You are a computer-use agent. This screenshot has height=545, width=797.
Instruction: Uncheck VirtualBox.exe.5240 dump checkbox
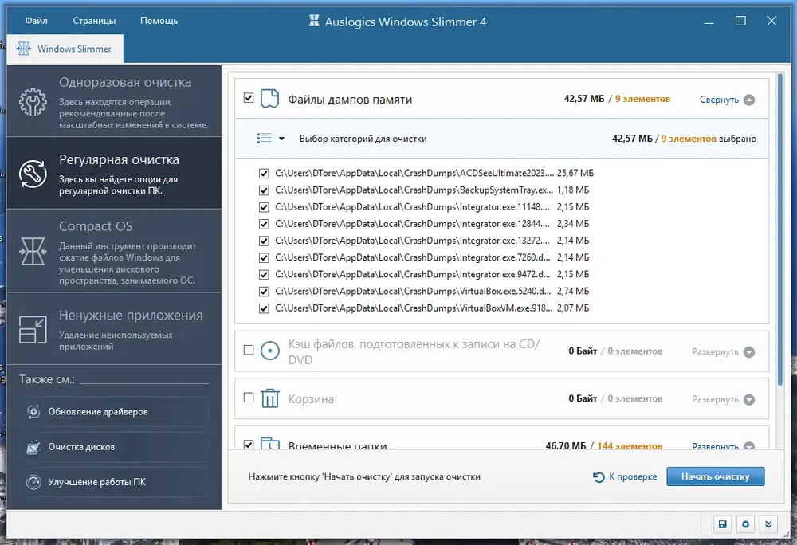click(264, 292)
